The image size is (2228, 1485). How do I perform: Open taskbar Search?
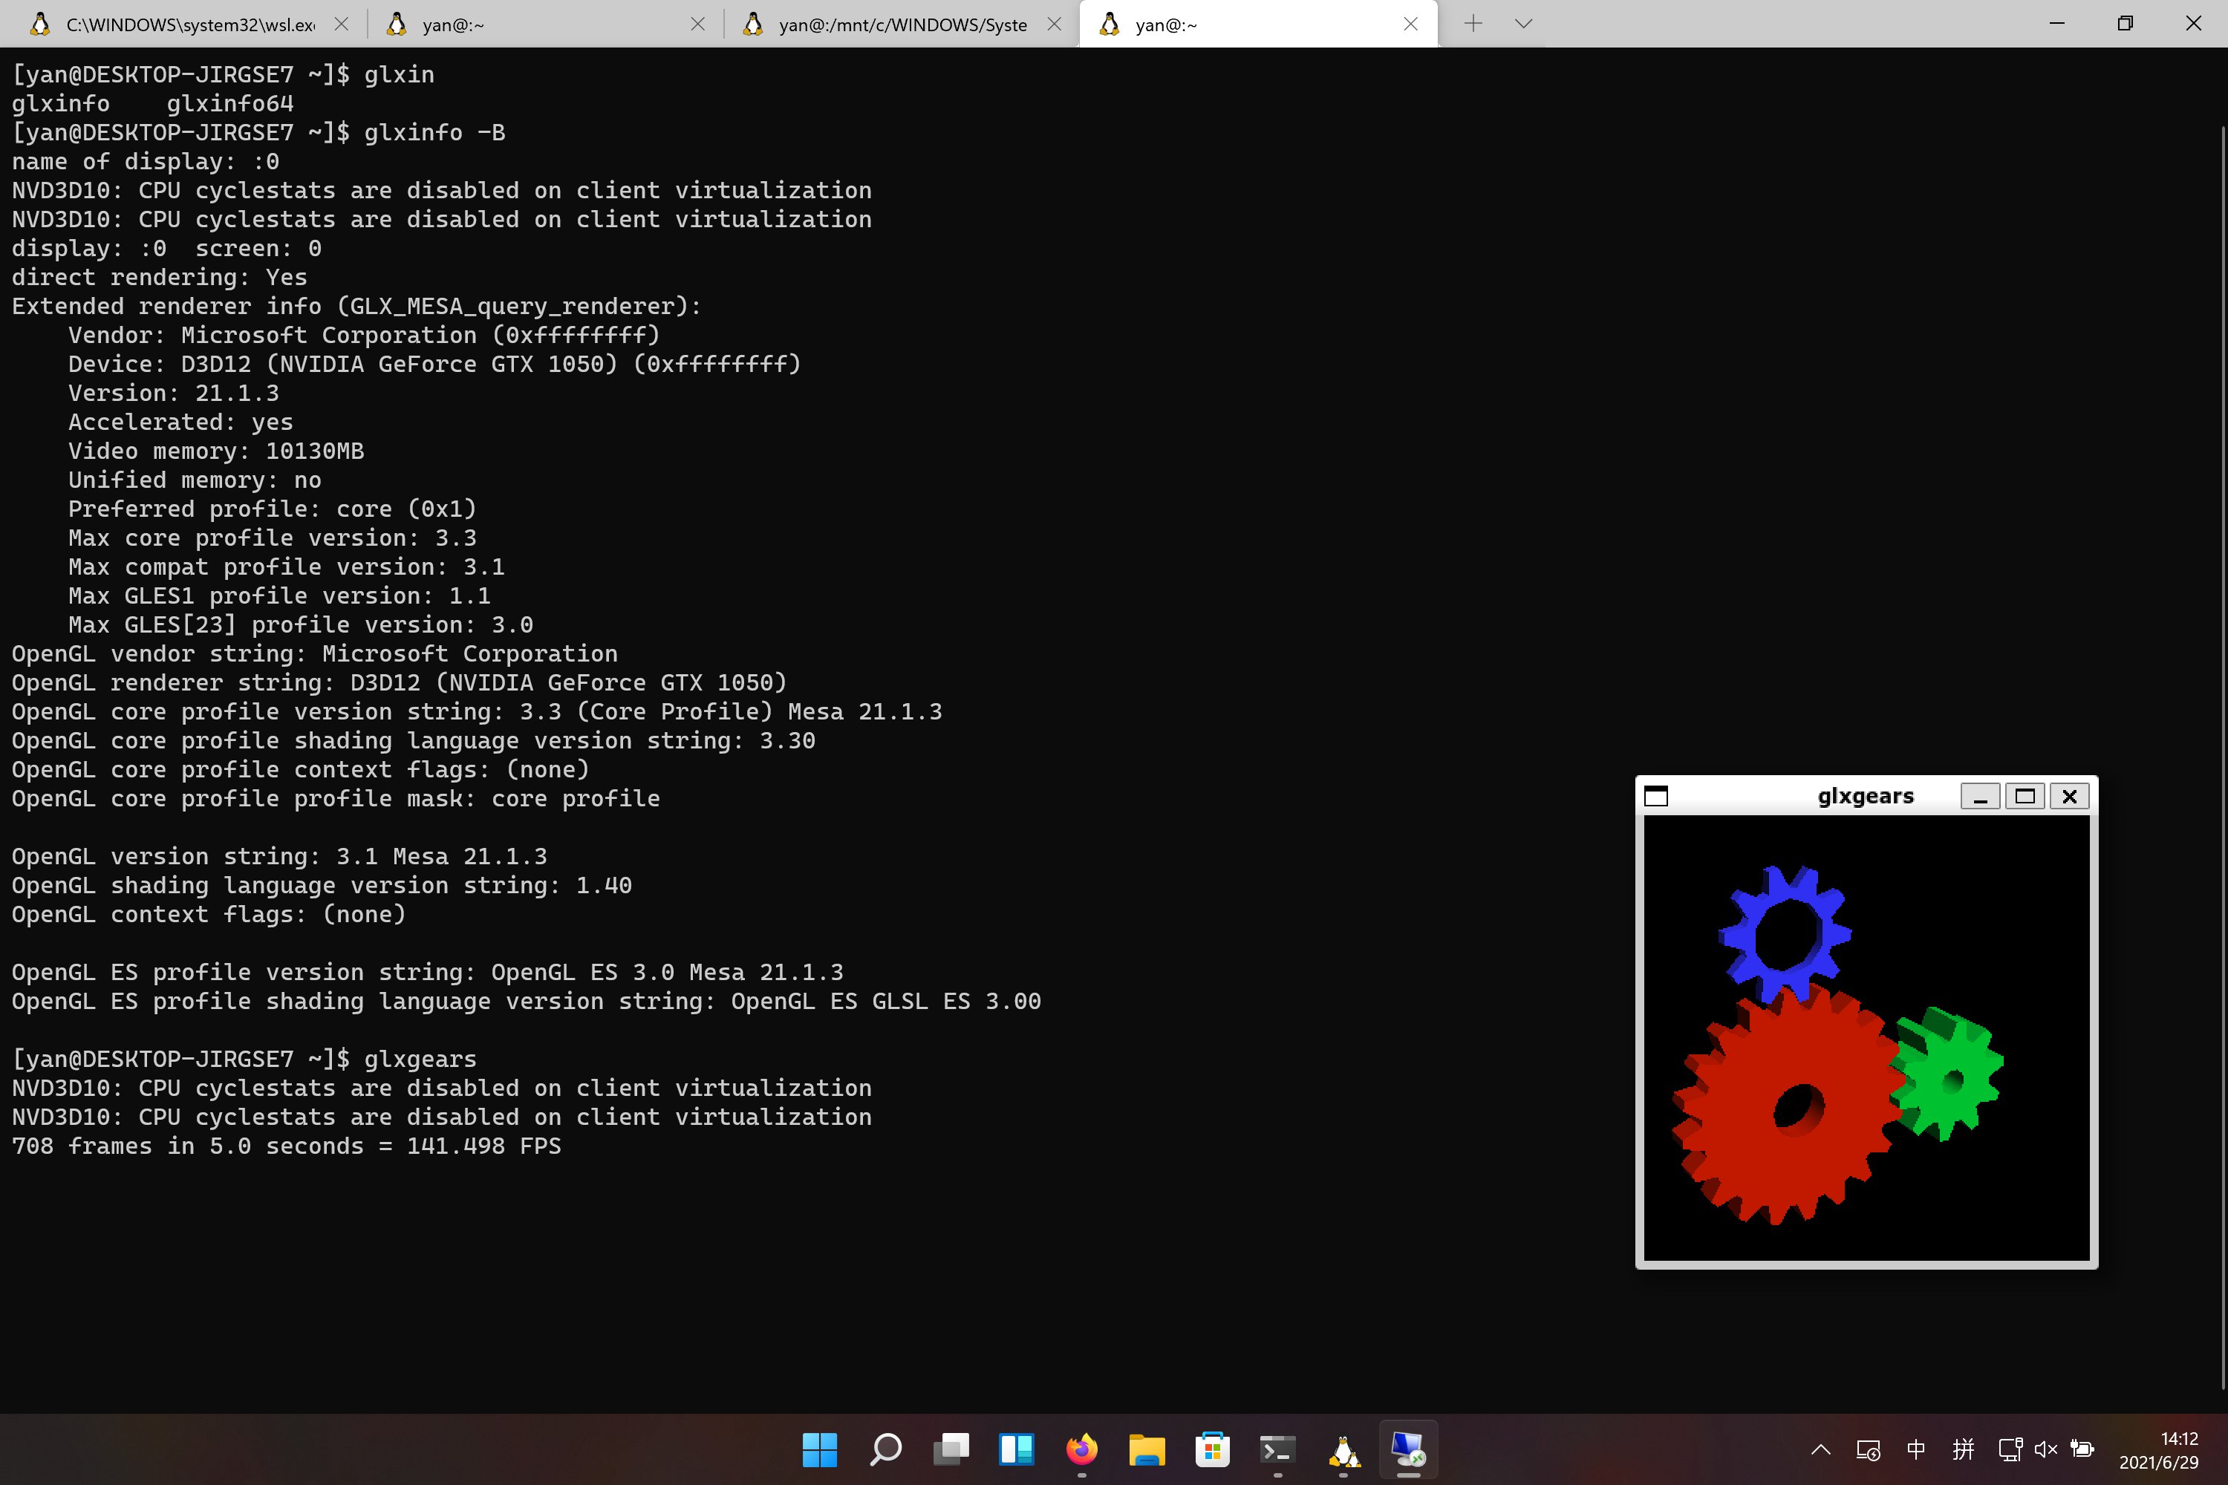886,1449
